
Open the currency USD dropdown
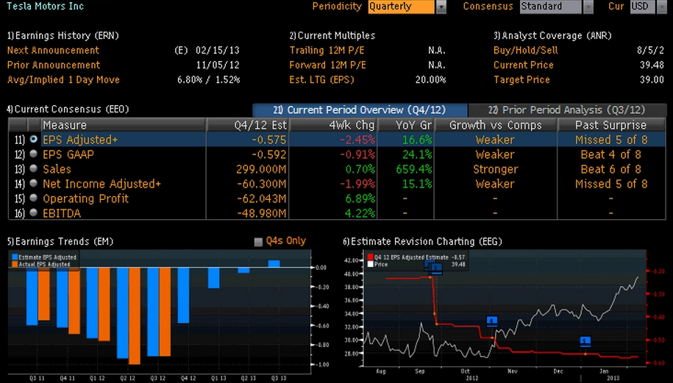pos(643,7)
